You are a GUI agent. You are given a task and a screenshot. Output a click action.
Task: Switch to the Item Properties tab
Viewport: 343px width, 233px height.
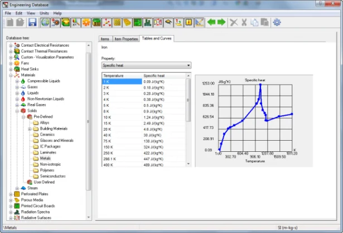point(126,39)
